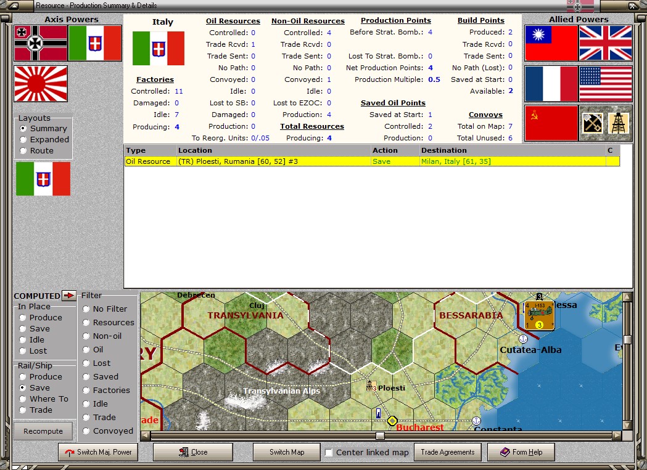
Task: Select the Ploesti Oil Resource row
Action: (372, 161)
